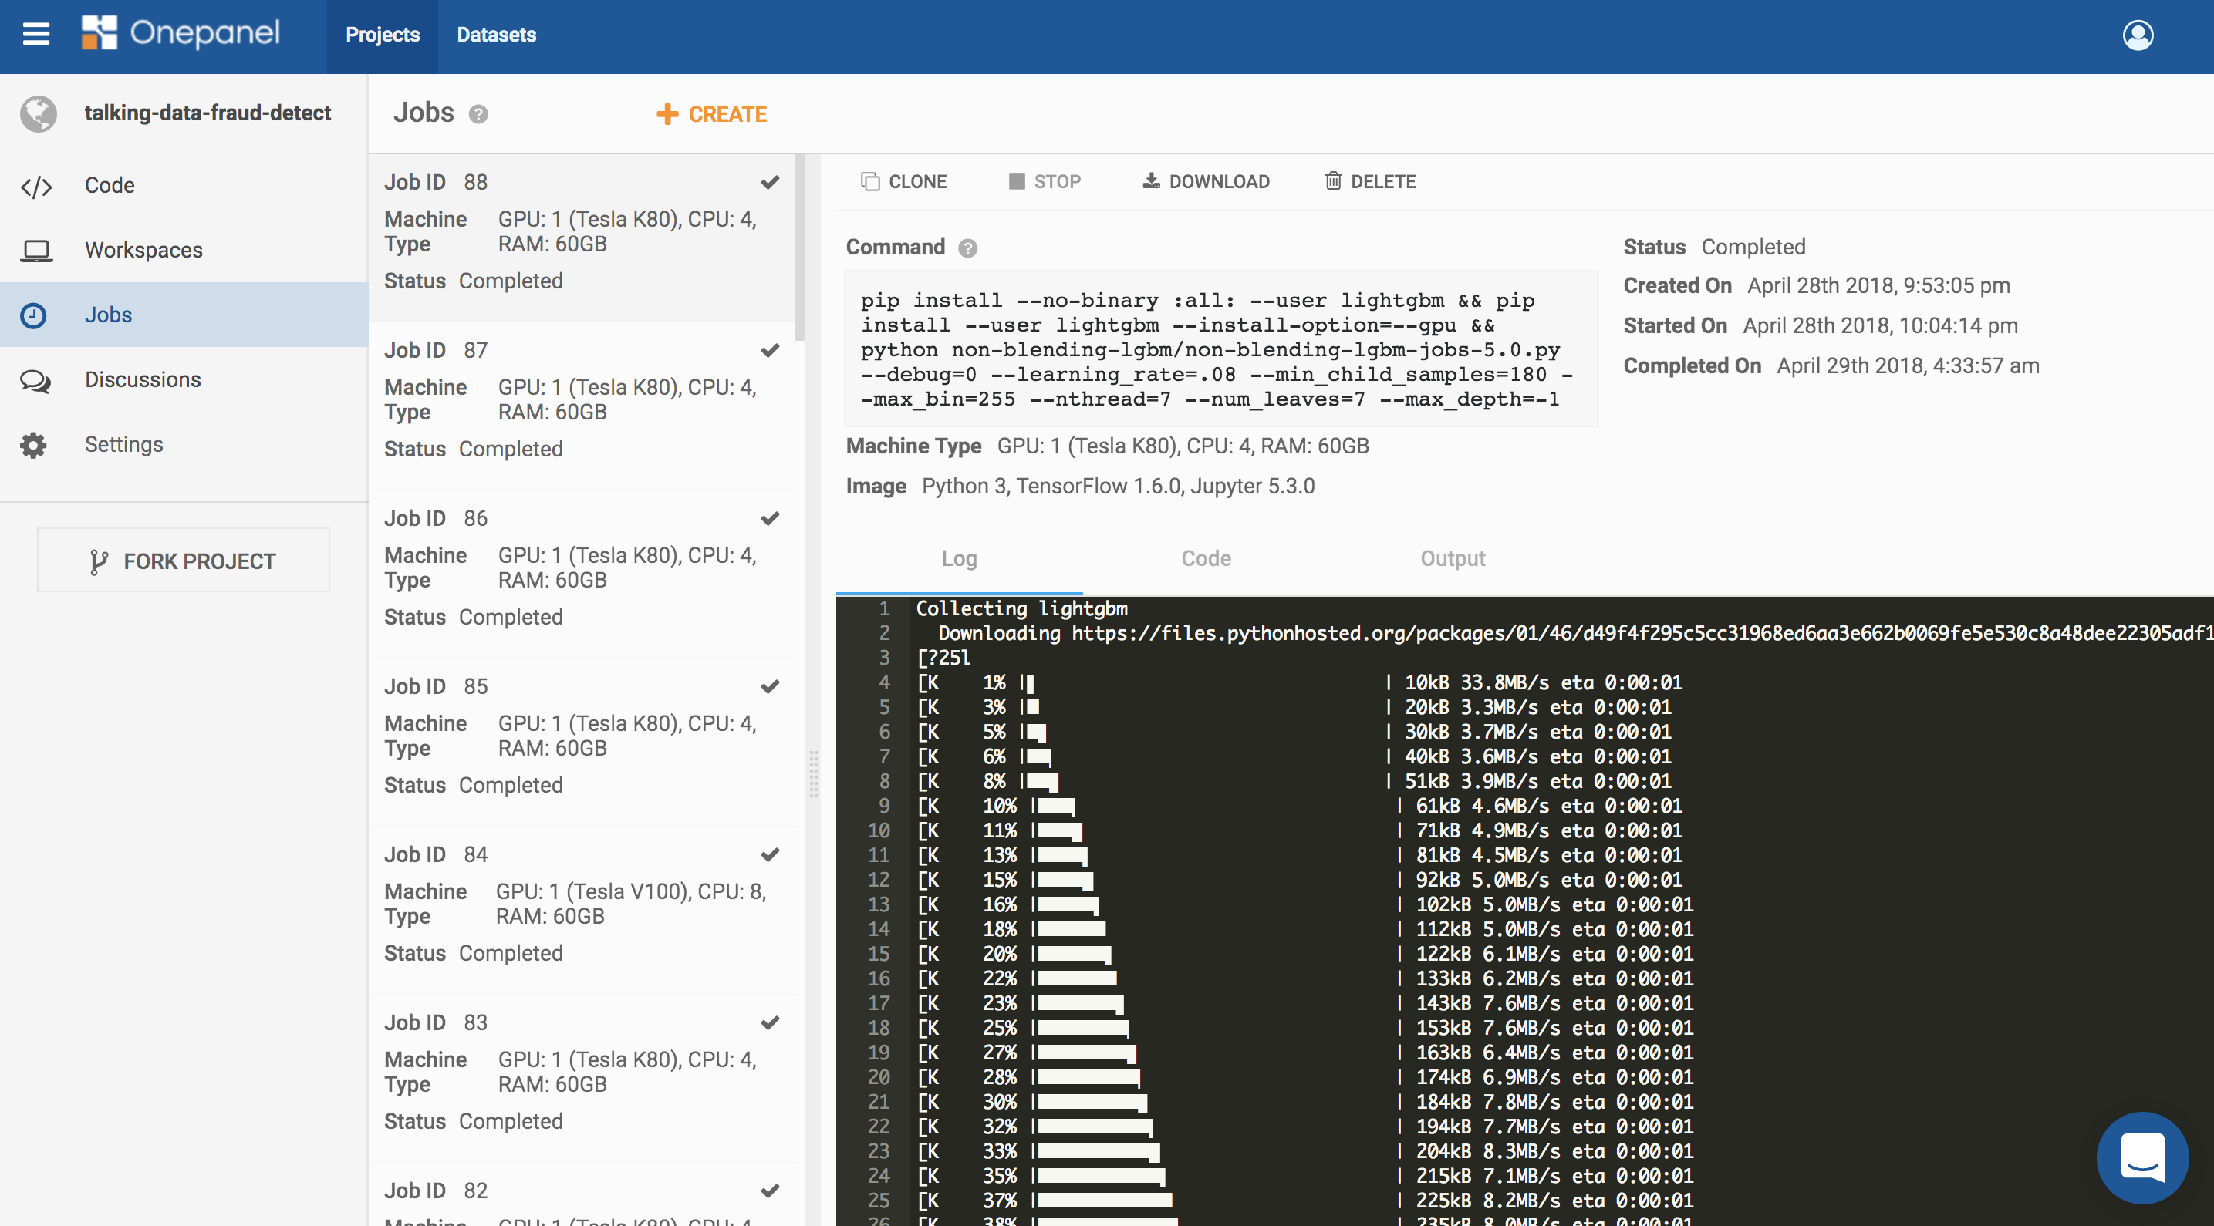The width and height of the screenshot is (2214, 1226).
Task: Open the Datasets menu item
Action: pos(496,35)
